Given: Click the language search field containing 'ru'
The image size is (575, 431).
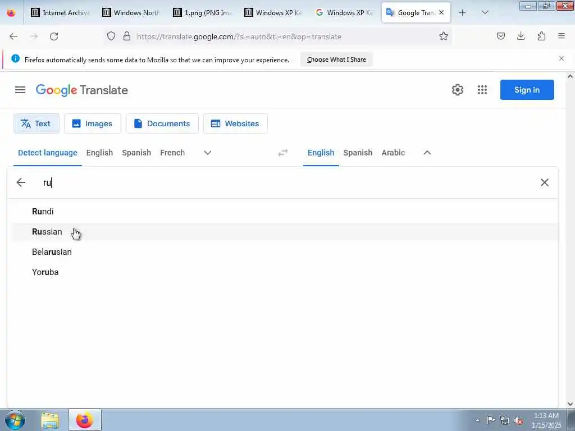Looking at the screenshot, I should click(x=286, y=182).
